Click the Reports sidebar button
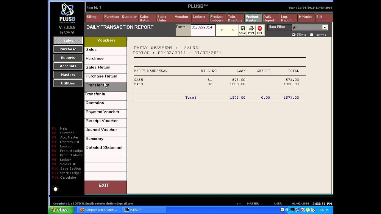Image resolution: width=381 pixels, height=214 pixels. tap(68, 58)
